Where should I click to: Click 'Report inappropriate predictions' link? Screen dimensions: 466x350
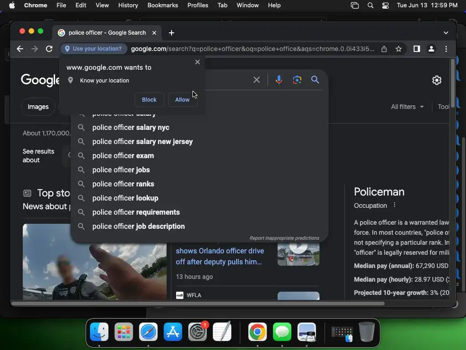pos(284,238)
